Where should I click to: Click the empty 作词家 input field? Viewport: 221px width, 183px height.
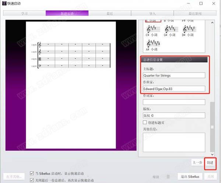point(174,102)
